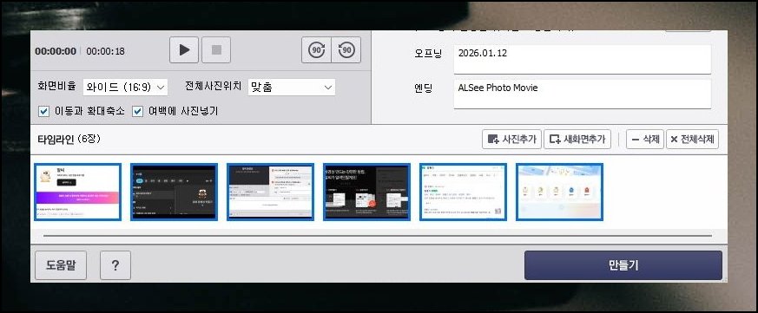Select the fourth timeline thumbnail with the dark web page

tap(366, 192)
